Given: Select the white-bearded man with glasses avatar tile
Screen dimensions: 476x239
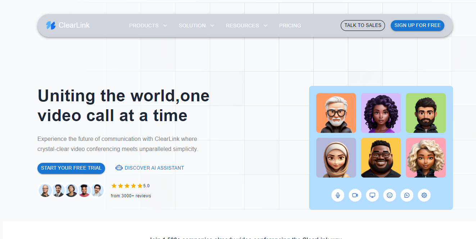Looking at the screenshot, I should click(x=336, y=113).
